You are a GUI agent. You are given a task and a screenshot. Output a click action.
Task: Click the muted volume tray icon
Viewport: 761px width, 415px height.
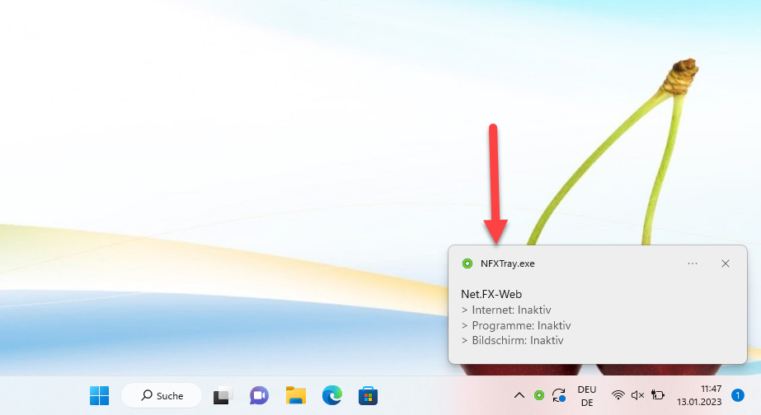[637, 395]
